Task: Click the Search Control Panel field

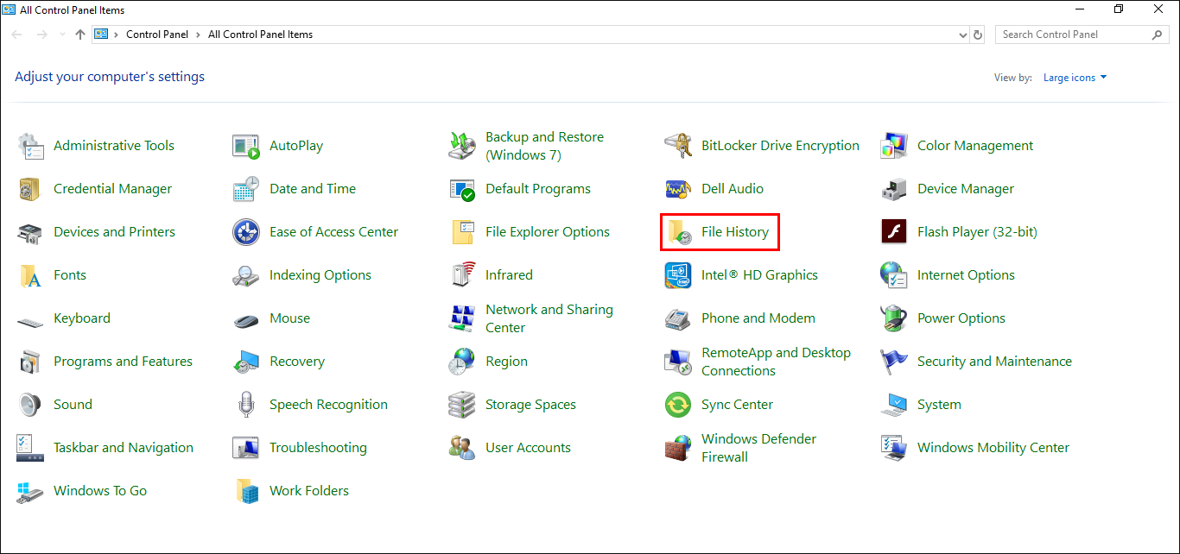Action: point(1082,35)
